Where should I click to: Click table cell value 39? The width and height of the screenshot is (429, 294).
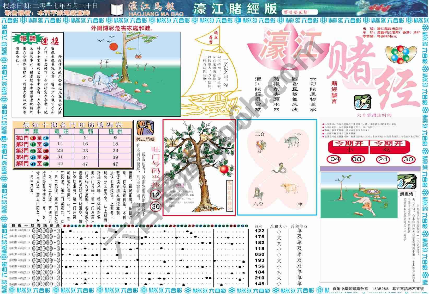coord(115,157)
